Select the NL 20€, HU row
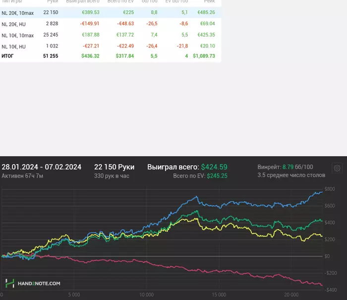The height and width of the screenshot is (300, 347). (13, 24)
